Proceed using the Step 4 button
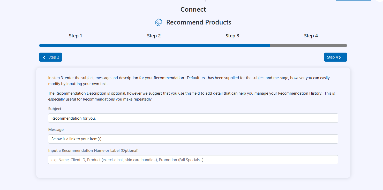The height and width of the screenshot is (190, 383). 335,57
